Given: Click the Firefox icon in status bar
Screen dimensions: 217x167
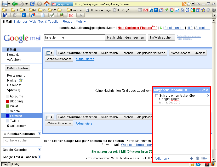Looking at the screenshot, I should point(213,164).
